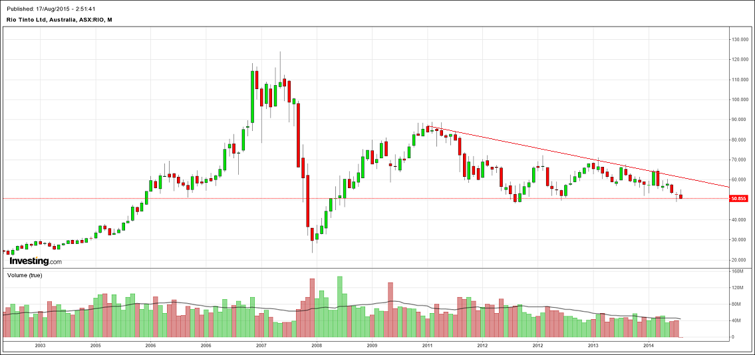Click the tallest green volume bar
This screenshot has width=755, height=355.
[x=340, y=306]
